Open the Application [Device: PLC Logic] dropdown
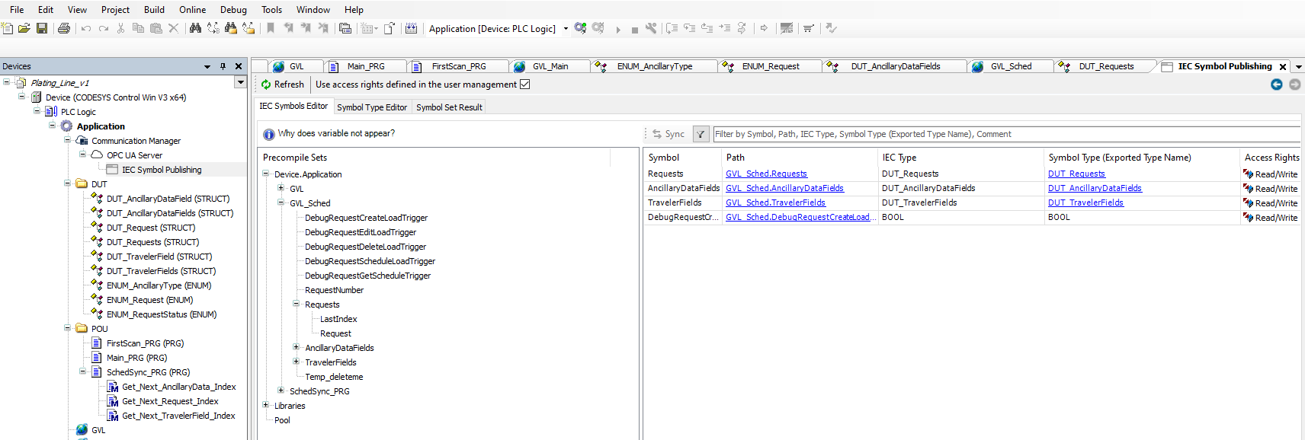The width and height of the screenshot is (1305, 440). point(566,29)
